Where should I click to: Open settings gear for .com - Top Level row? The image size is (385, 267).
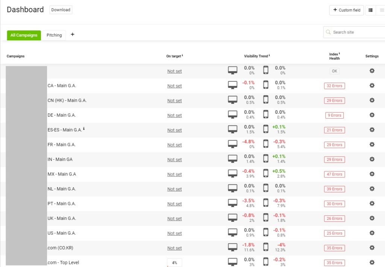point(372,262)
